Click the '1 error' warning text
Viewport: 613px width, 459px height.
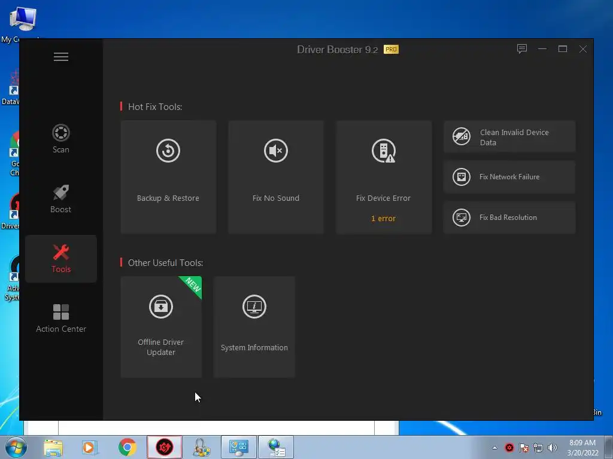(x=383, y=219)
